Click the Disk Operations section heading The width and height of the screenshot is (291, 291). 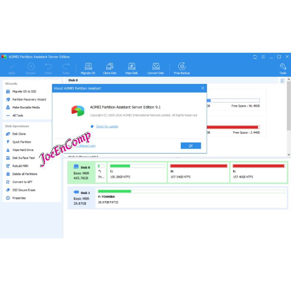pos(17,126)
